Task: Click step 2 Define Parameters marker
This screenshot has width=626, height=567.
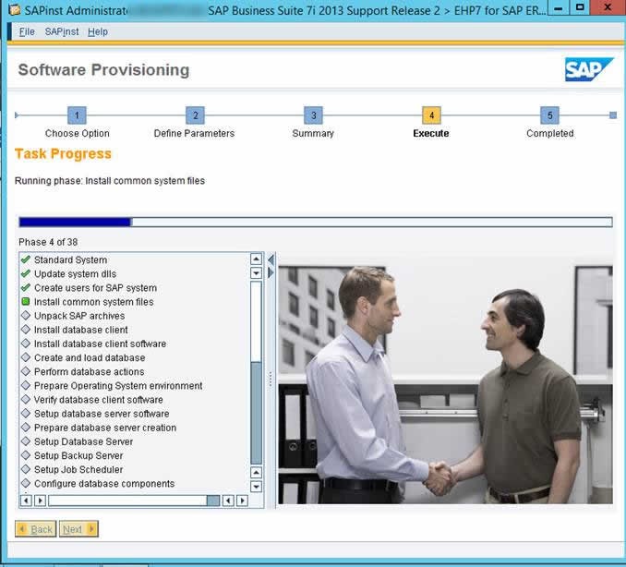Action: (x=195, y=115)
